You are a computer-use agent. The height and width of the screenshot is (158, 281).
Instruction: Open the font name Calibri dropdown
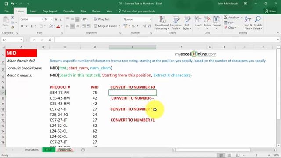43,19
